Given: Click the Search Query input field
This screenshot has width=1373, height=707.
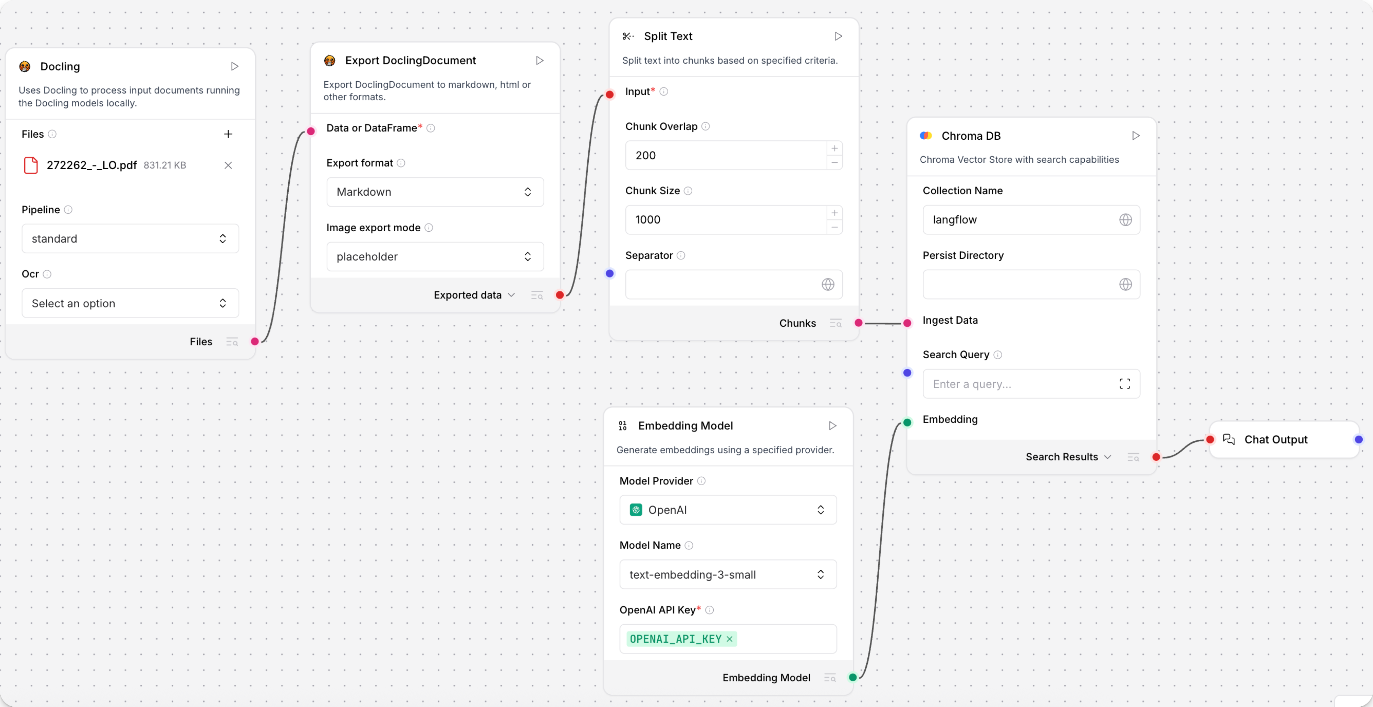Looking at the screenshot, I should (1018, 384).
